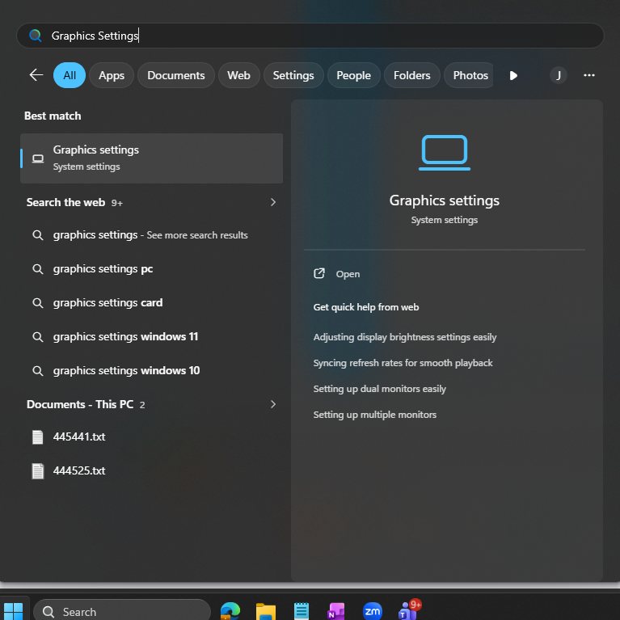
Task: Open OneNote from taskbar
Action: tap(336, 611)
